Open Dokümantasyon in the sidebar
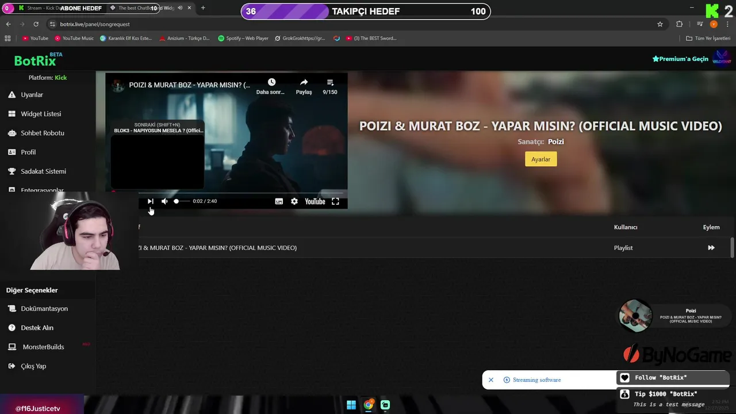 44,309
